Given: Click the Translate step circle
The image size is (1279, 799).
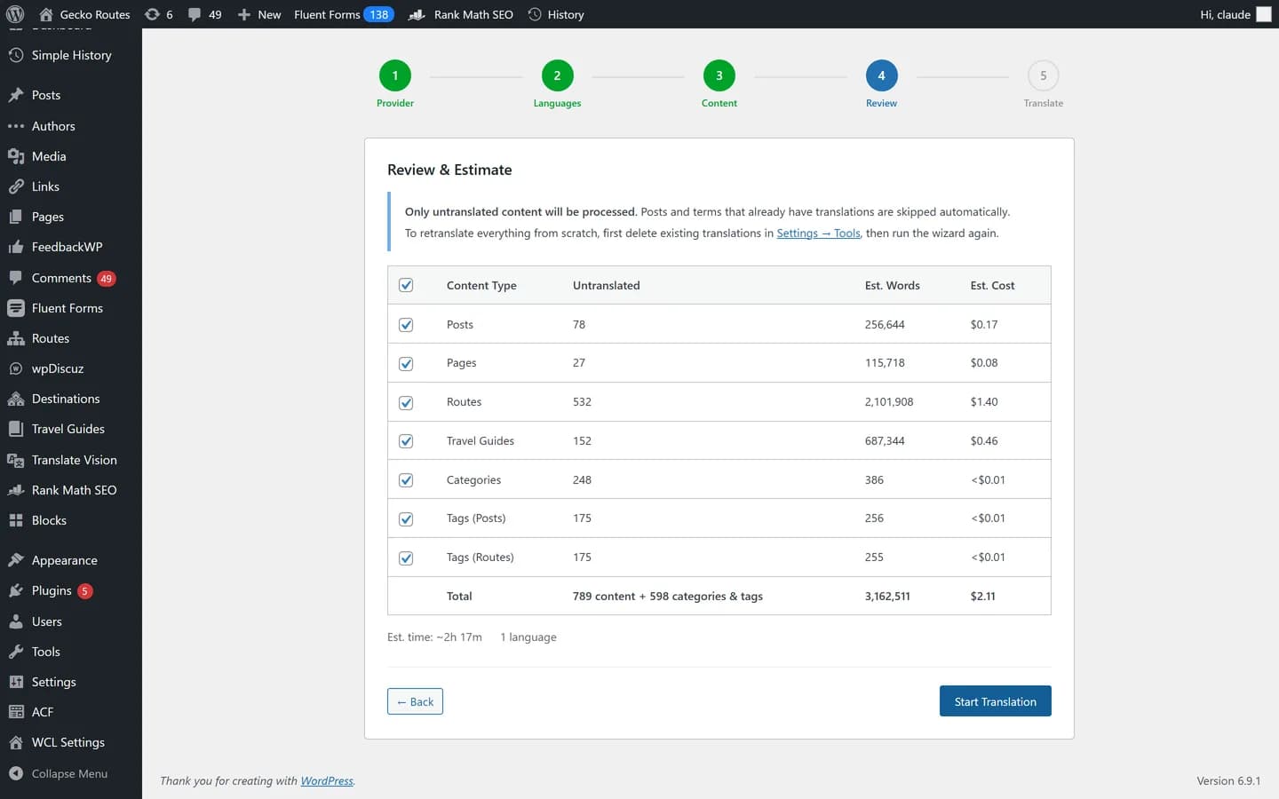Looking at the screenshot, I should tap(1043, 75).
